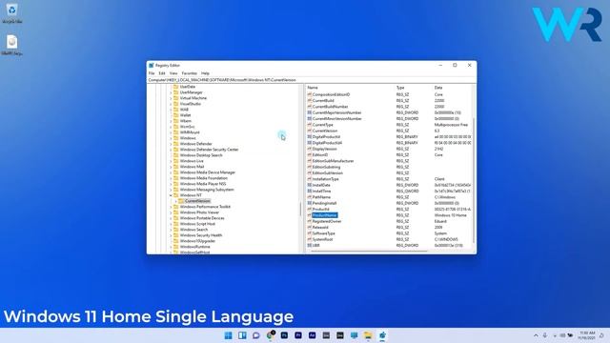Click the registry path address bar
Screen dimensions: 610x343
click(312, 80)
